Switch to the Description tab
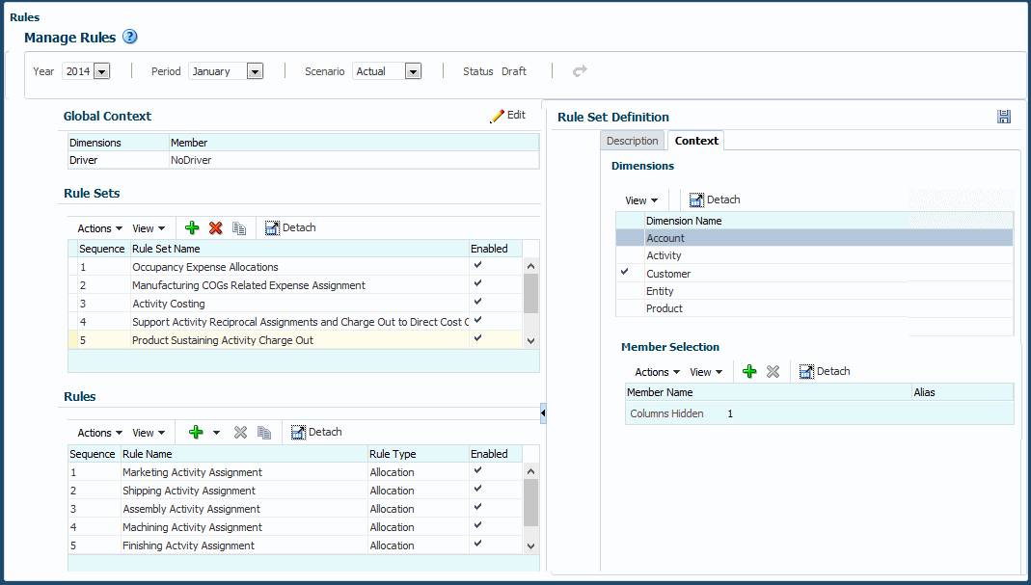This screenshot has width=1031, height=585. coord(632,141)
